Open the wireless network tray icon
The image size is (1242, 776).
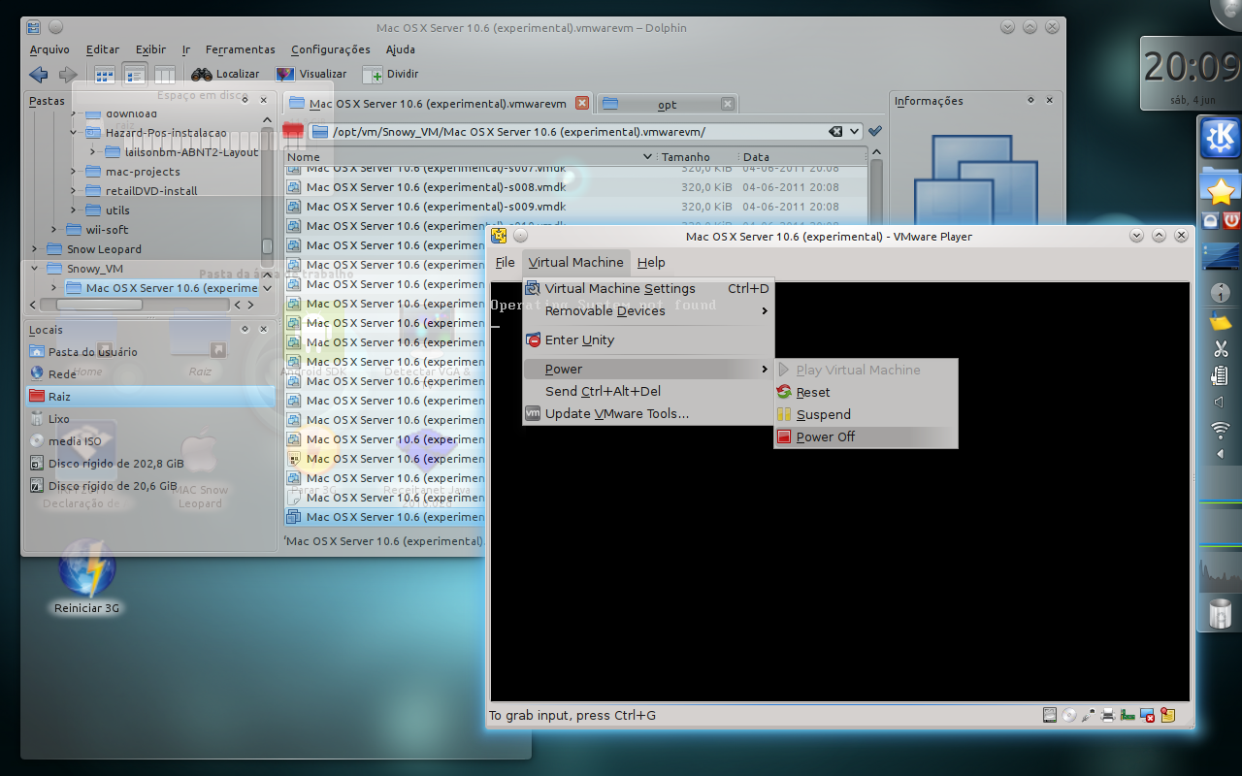tap(1221, 430)
